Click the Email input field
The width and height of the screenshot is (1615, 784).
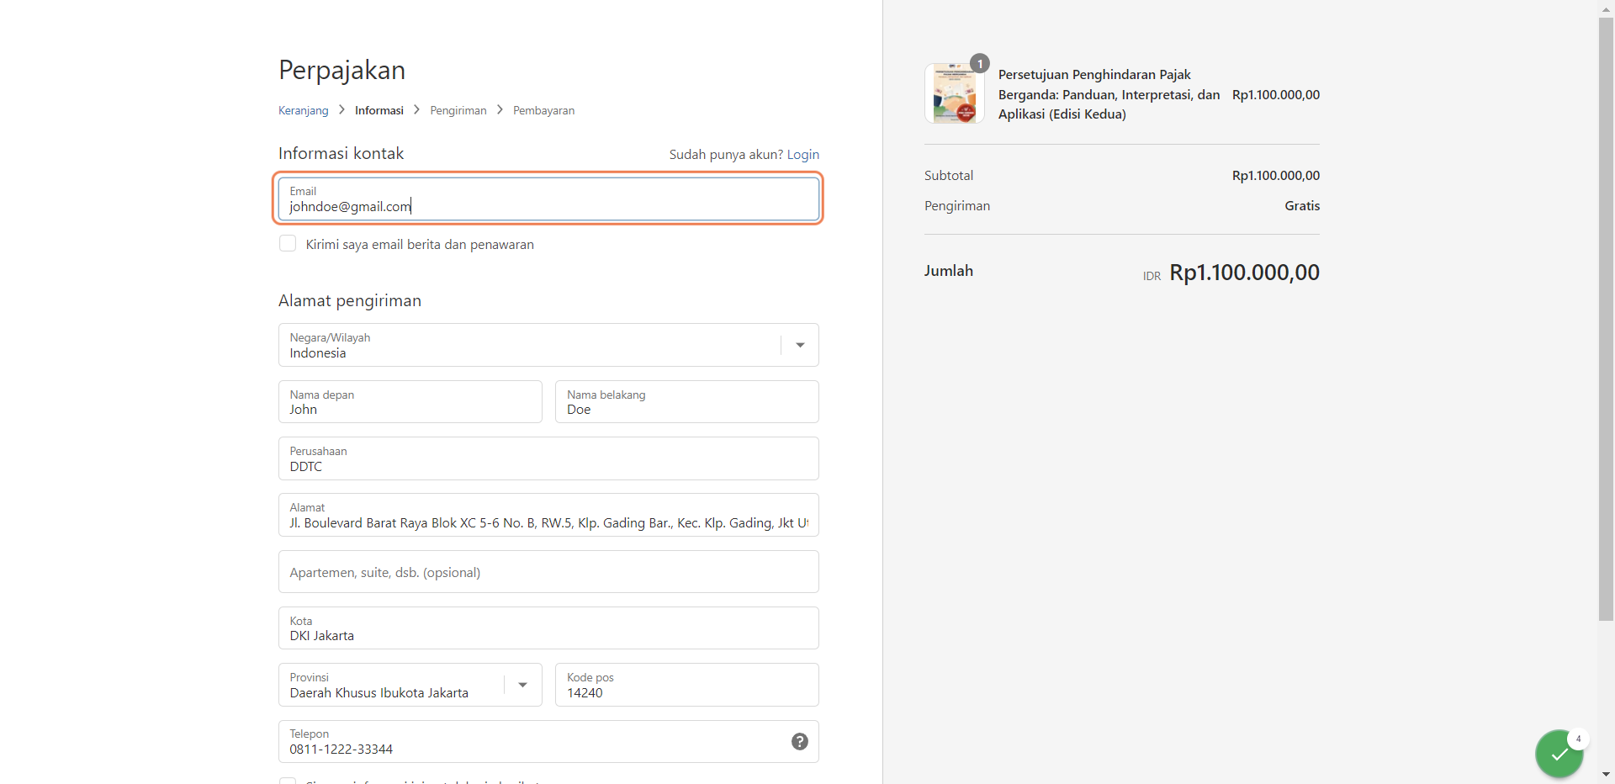point(548,199)
